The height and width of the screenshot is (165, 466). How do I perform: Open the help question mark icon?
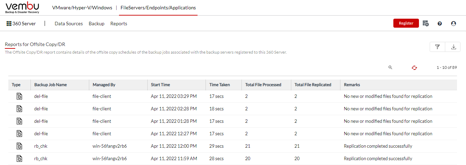440,24
